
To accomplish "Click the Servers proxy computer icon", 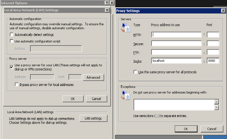I will [125, 28].
